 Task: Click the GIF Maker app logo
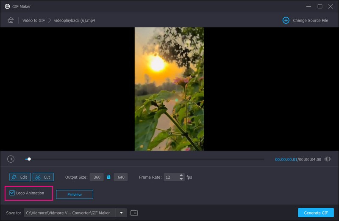[7, 6]
